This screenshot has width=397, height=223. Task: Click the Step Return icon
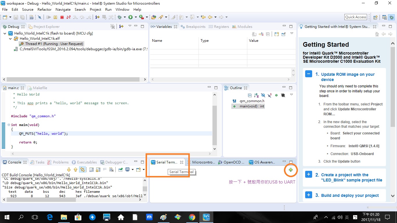point(89,17)
